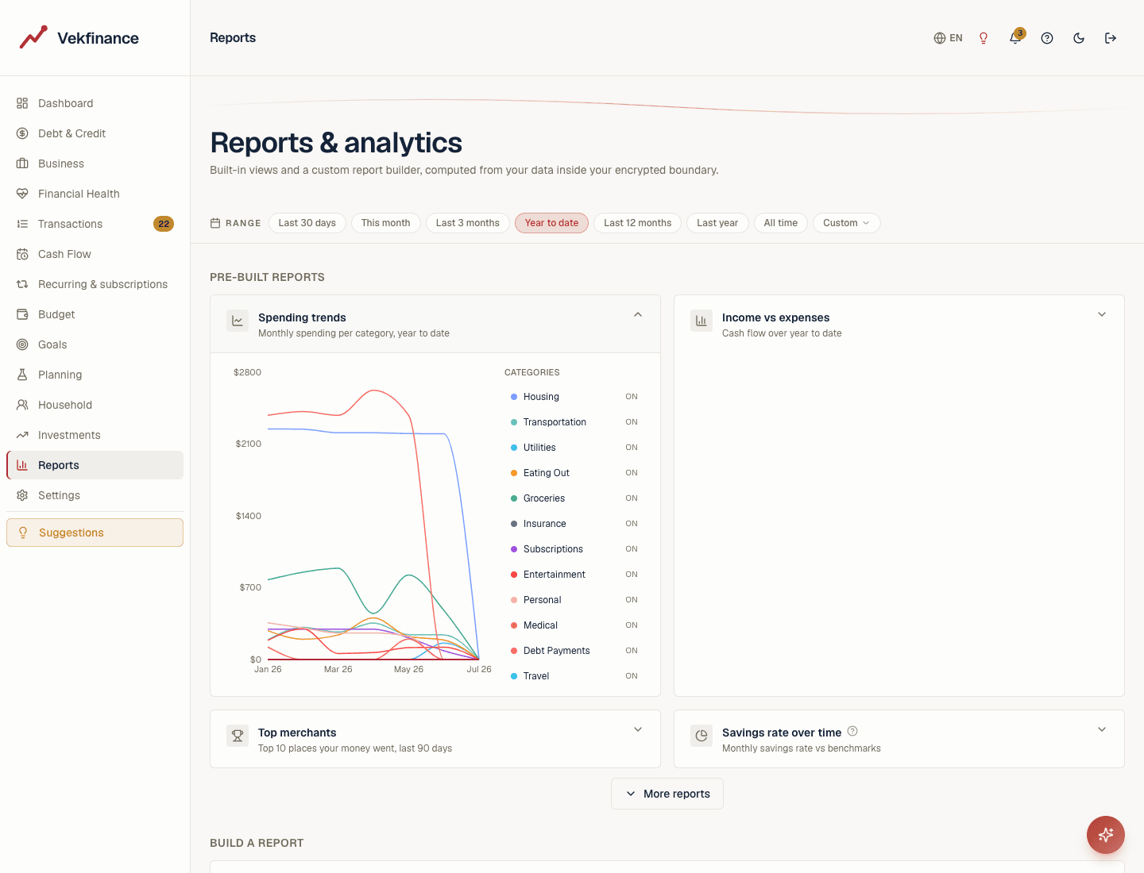Screen dimensions: 1144x873
Task: Toggle Insurance category ON switch
Action: click(x=632, y=524)
